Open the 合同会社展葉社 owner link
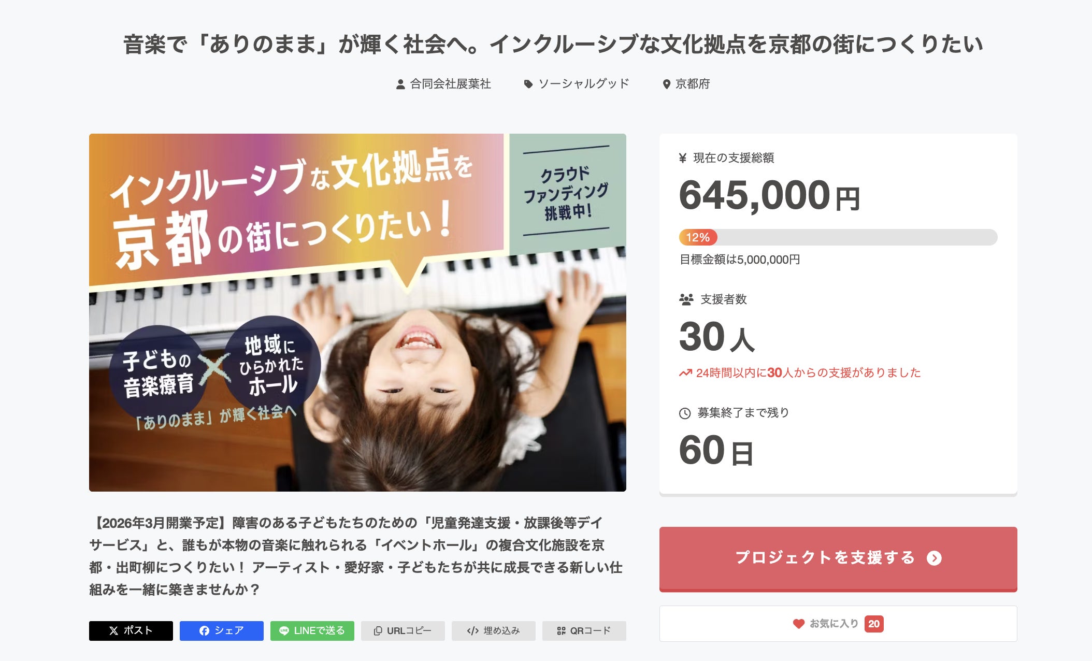This screenshot has height=661, width=1092. click(450, 84)
